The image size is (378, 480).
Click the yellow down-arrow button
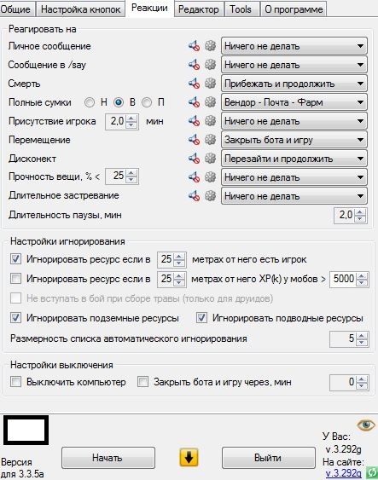point(189,458)
